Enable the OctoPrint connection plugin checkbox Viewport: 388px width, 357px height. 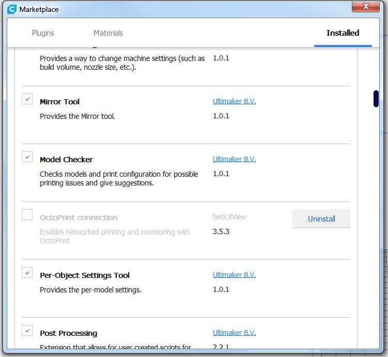(x=27, y=215)
